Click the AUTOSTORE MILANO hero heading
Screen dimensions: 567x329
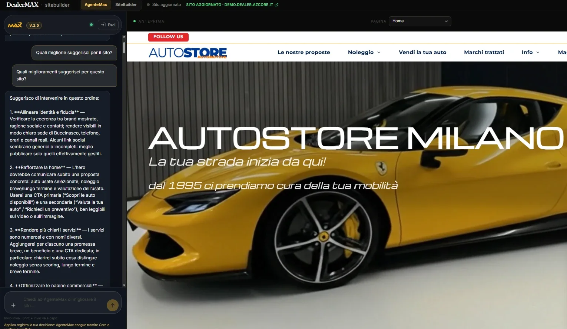pos(356,138)
